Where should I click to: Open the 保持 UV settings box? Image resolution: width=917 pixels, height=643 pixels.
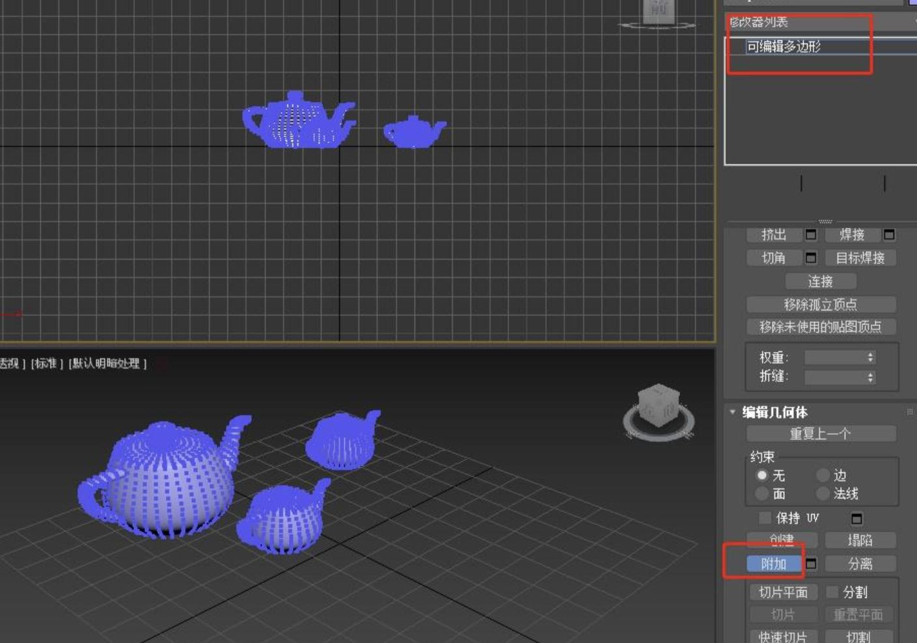click(x=856, y=519)
